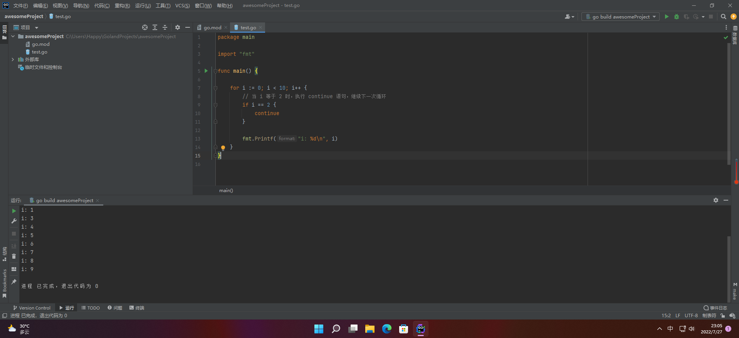The image size is (739, 338).
Task: Open the Structure (结构) side tool window
Action: coord(5,254)
